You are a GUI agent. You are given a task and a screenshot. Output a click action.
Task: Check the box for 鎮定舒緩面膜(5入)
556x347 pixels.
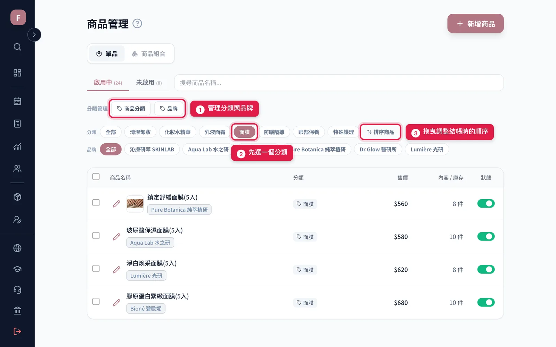pyautogui.click(x=96, y=203)
